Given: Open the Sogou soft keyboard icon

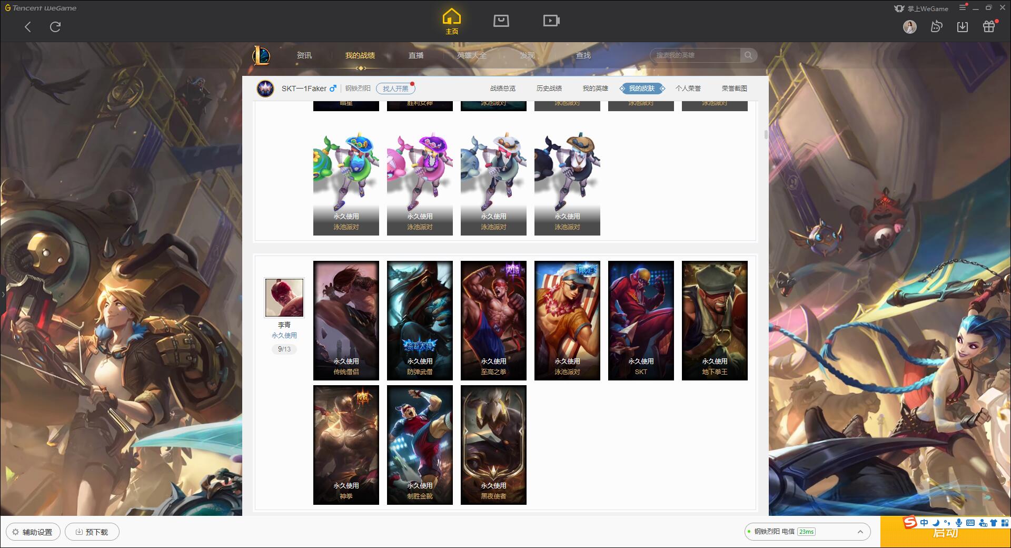Looking at the screenshot, I should 970,523.
